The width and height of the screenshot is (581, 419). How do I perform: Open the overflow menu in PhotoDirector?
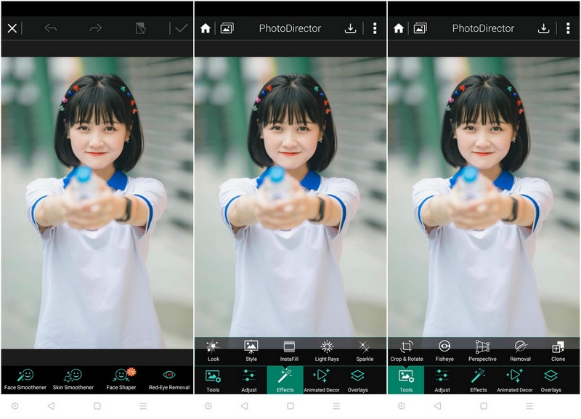pyautogui.click(x=375, y=28)
